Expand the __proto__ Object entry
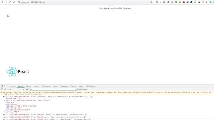This screenshot has height=120, width=214. click(x=5, y=112)
